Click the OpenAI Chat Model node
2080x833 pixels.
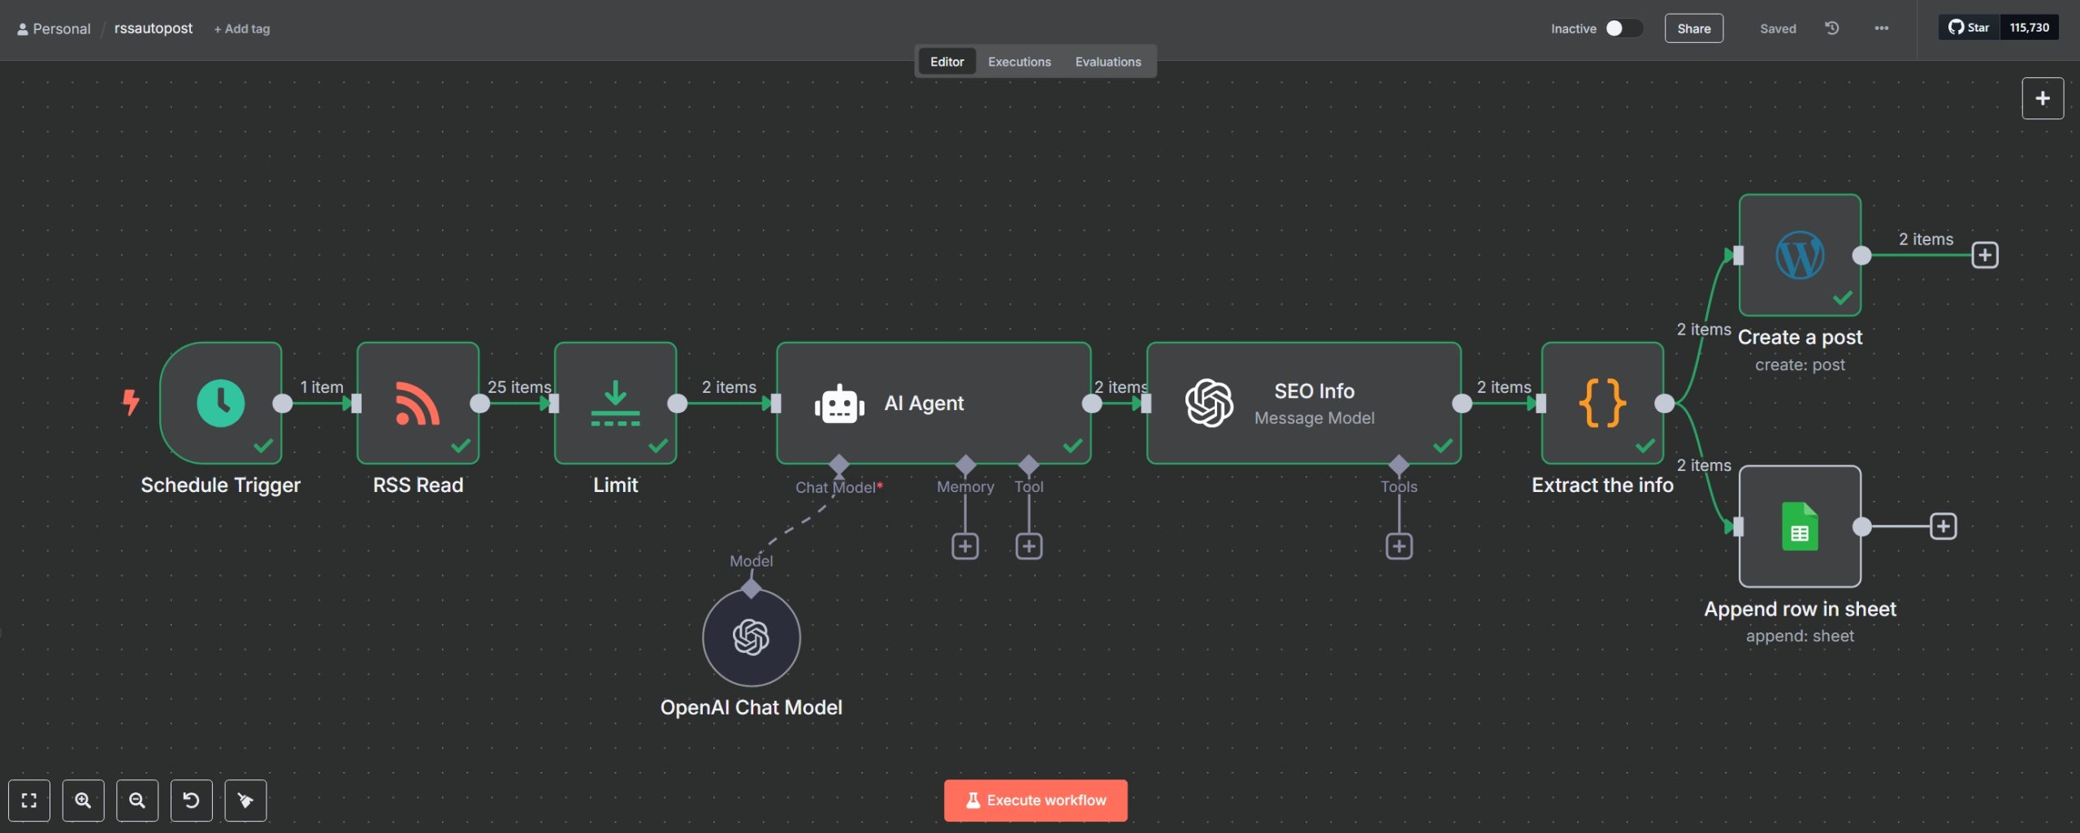[751, 637]
